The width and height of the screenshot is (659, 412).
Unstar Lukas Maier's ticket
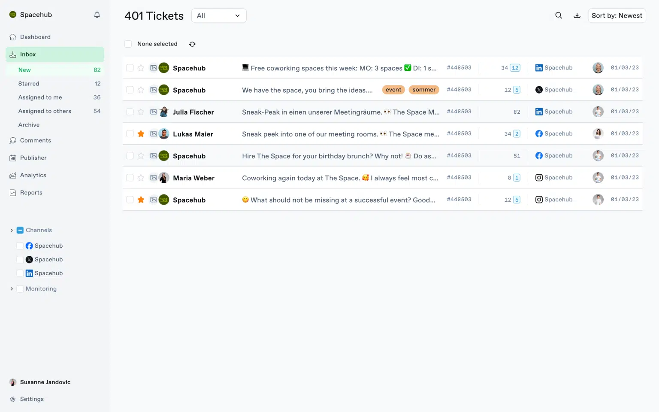[x=141, y=133]
